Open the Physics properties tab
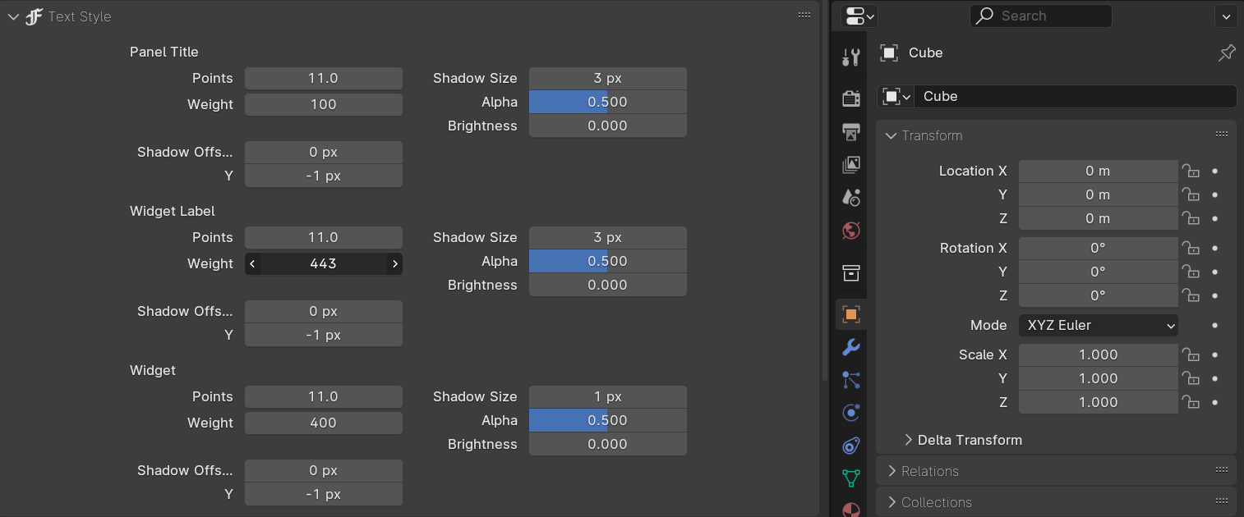1244x517 pixels. (851, 413)
